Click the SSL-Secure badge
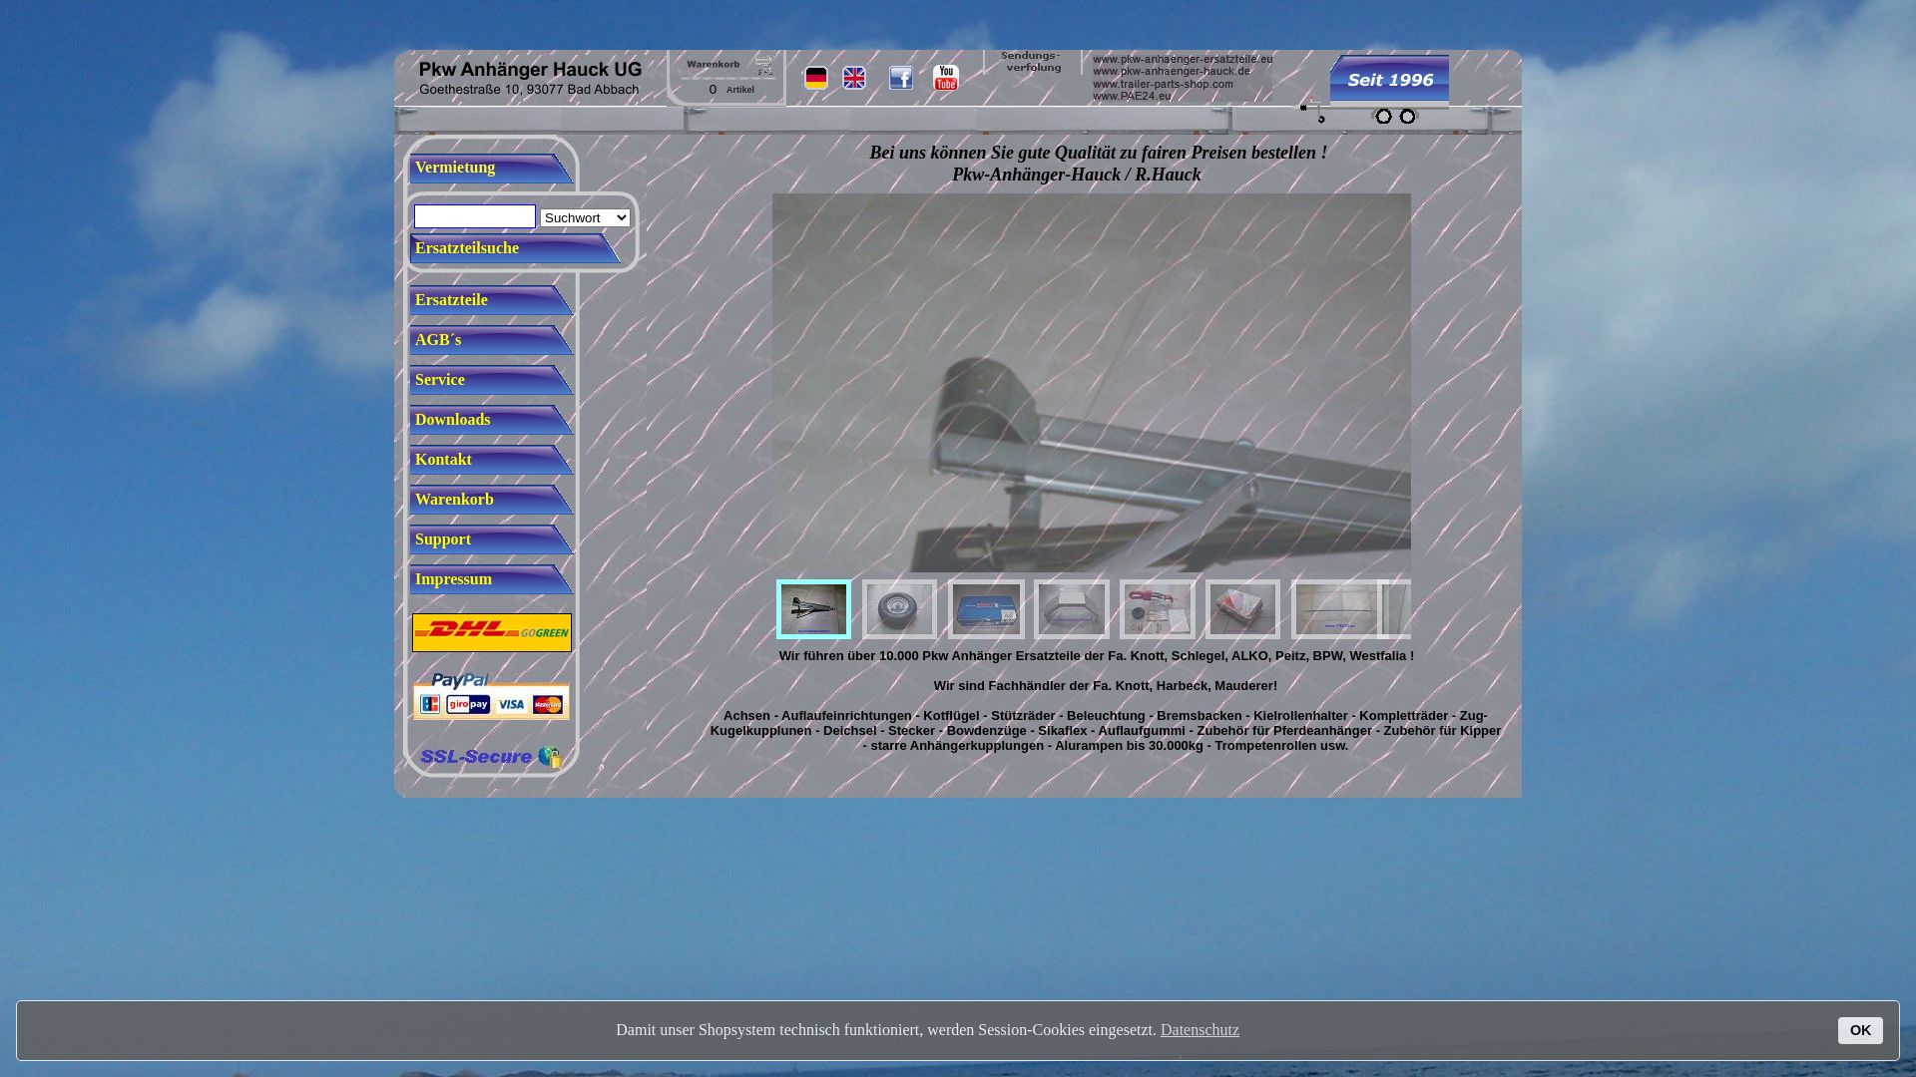 click(491, 757)
